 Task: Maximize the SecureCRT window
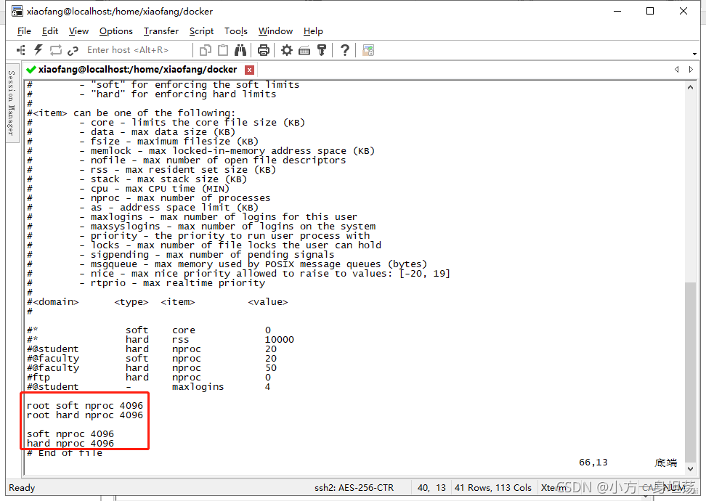point(650,11)
